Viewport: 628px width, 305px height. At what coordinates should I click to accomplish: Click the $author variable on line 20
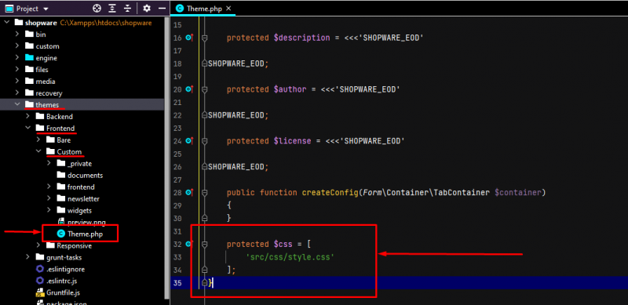pyautogui.click(x=290, y=89)
